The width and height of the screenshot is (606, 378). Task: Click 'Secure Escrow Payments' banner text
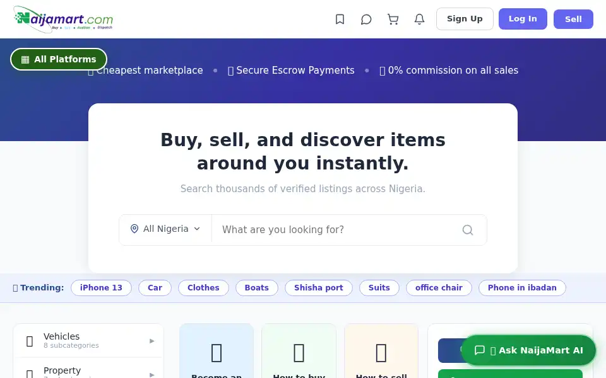[295, 70]
